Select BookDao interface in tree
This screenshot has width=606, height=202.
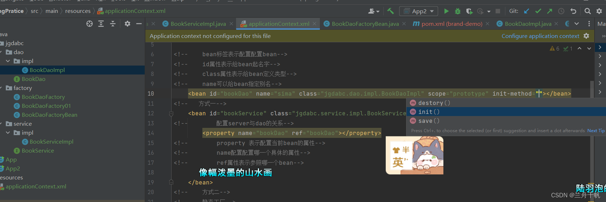34,79
